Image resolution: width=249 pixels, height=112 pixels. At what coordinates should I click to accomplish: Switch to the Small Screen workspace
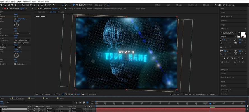click(x=192, y=5)
